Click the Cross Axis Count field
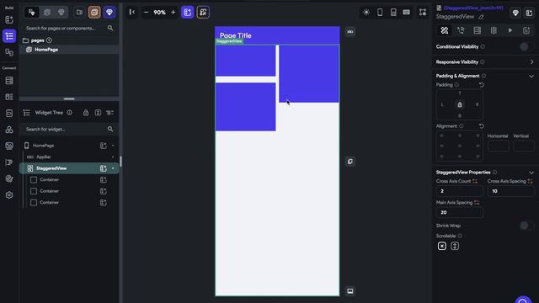Screen dimensions: 539x303 coord(459,191)
